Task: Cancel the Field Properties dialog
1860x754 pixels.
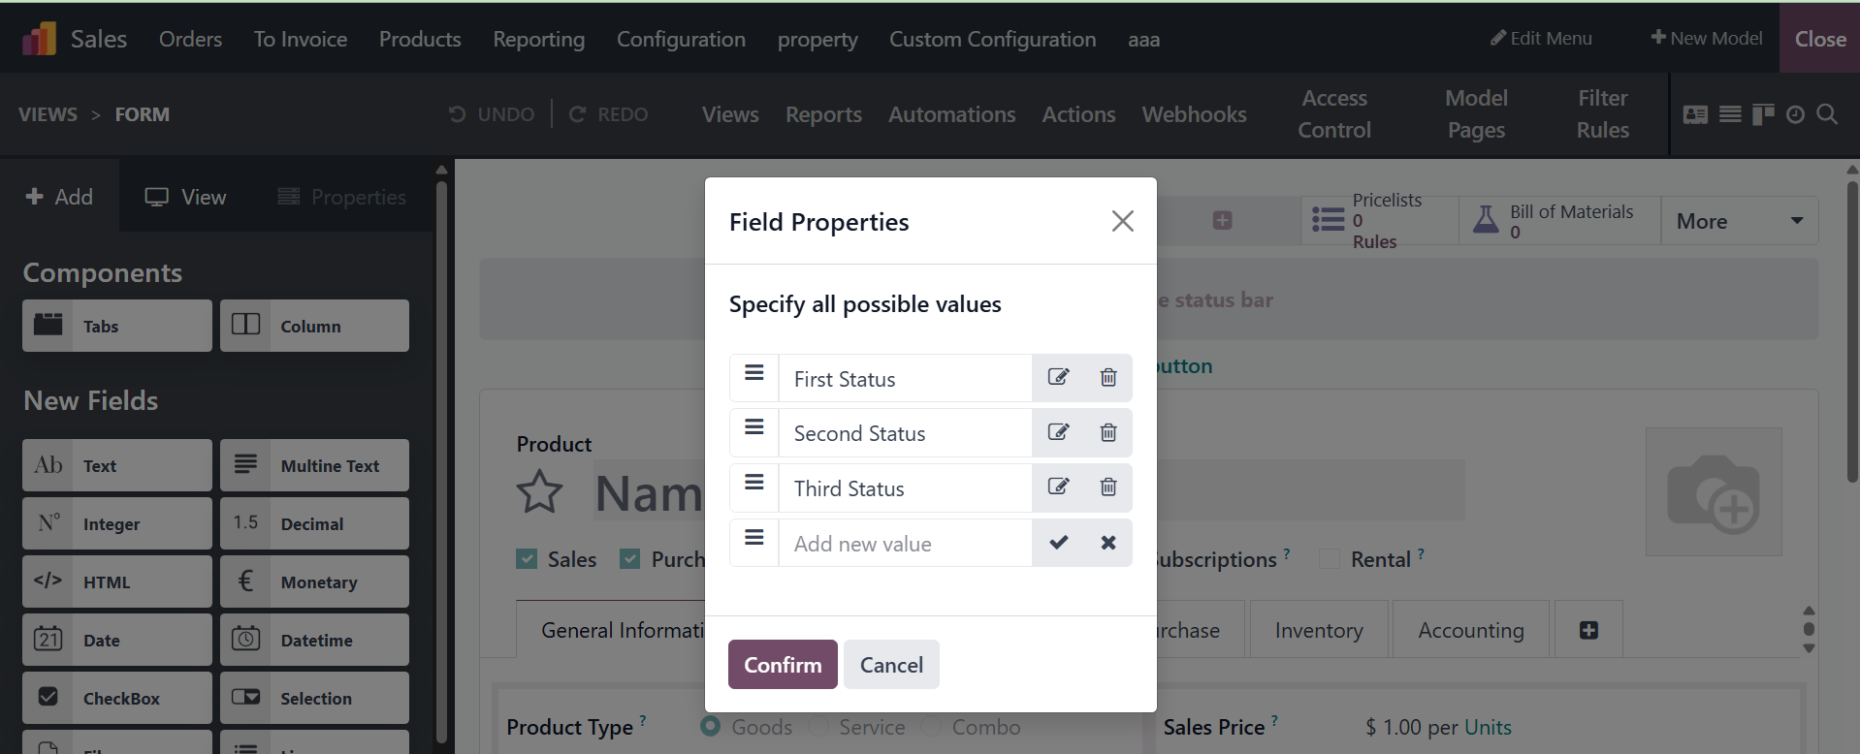Action: click(891, 665)
